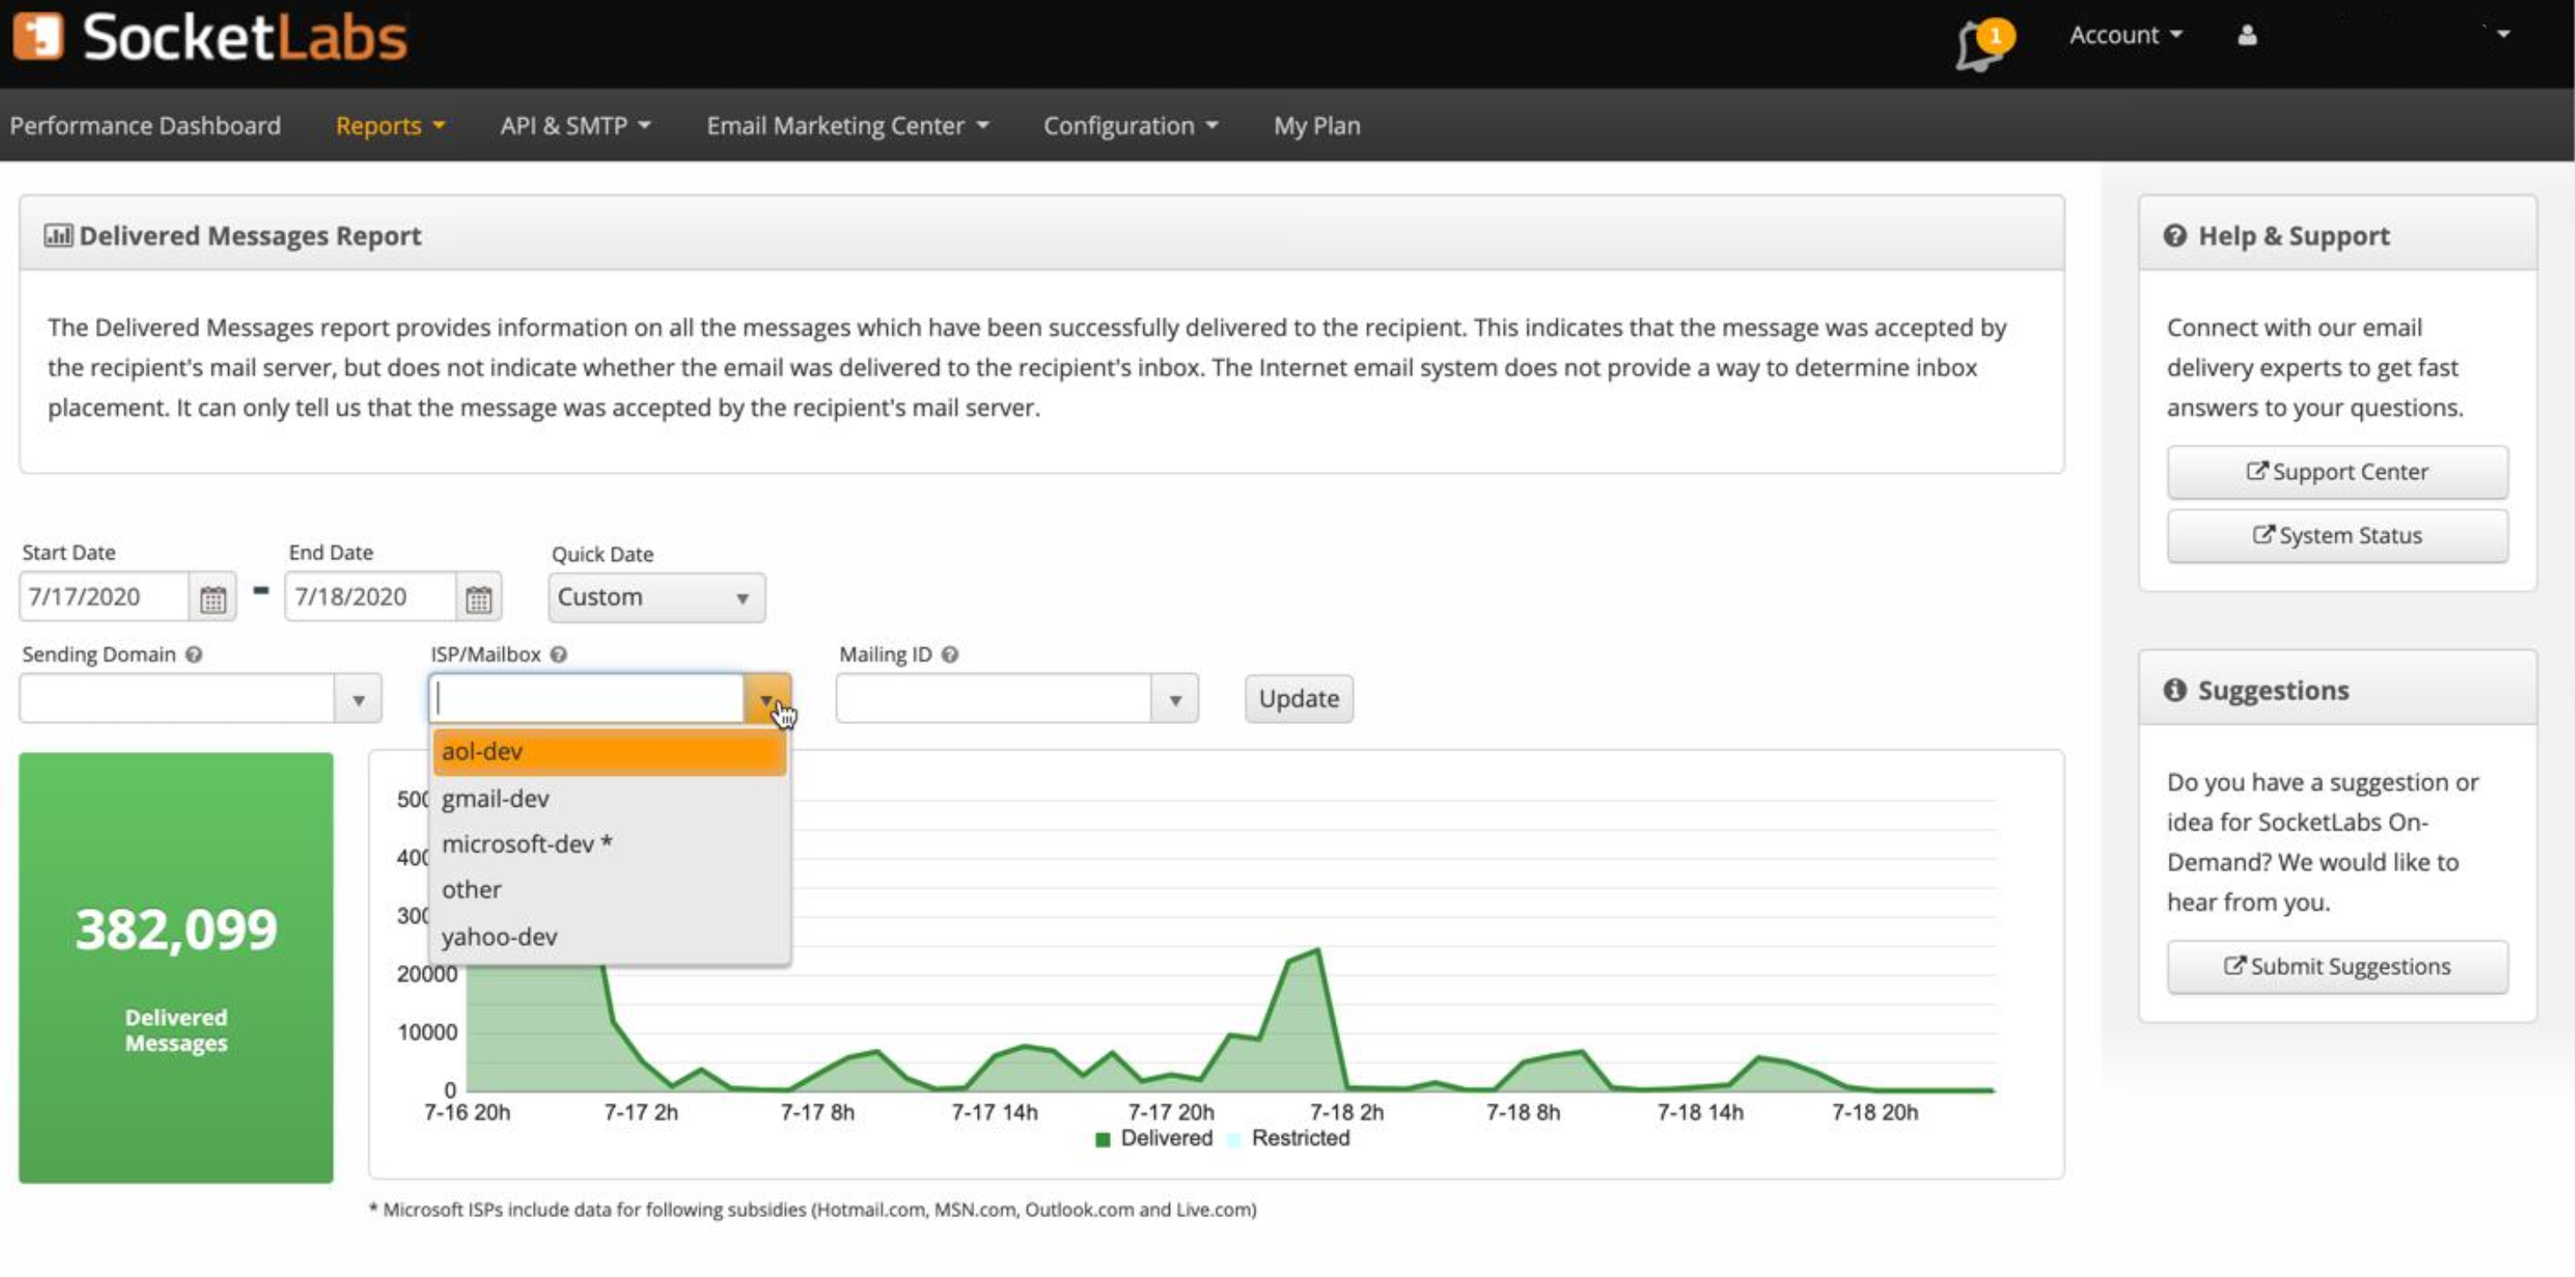Viewport: 2575px width, 1277px height.
Task: Click the Sending Domain help icon
Action: 194,654
